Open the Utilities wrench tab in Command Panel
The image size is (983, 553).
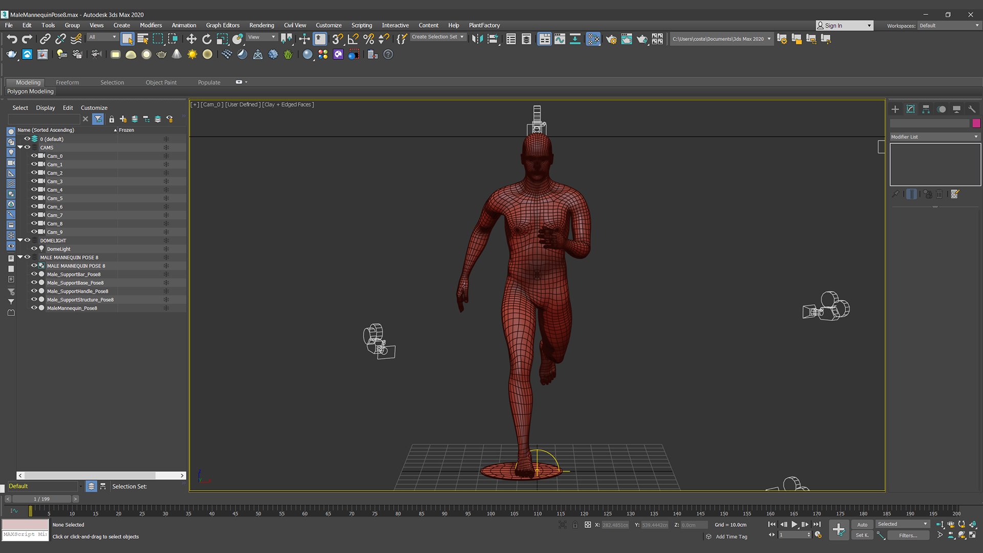click(x=972, y=109)
